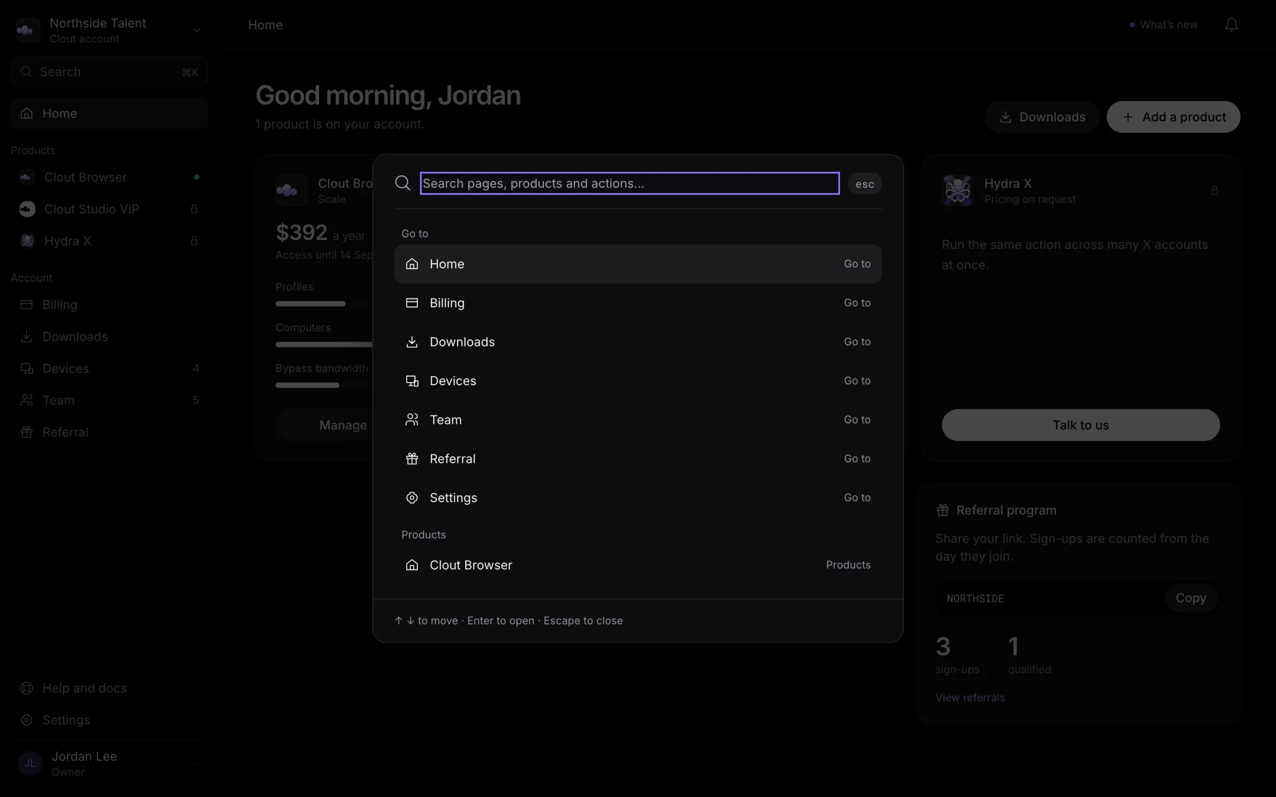This screenshot has height=797, width=1276.
Task: Open Referral in the left sidebar
Action: 109,433
